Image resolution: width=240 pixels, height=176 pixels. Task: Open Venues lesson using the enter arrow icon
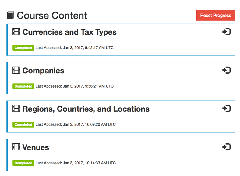(227, 147)
